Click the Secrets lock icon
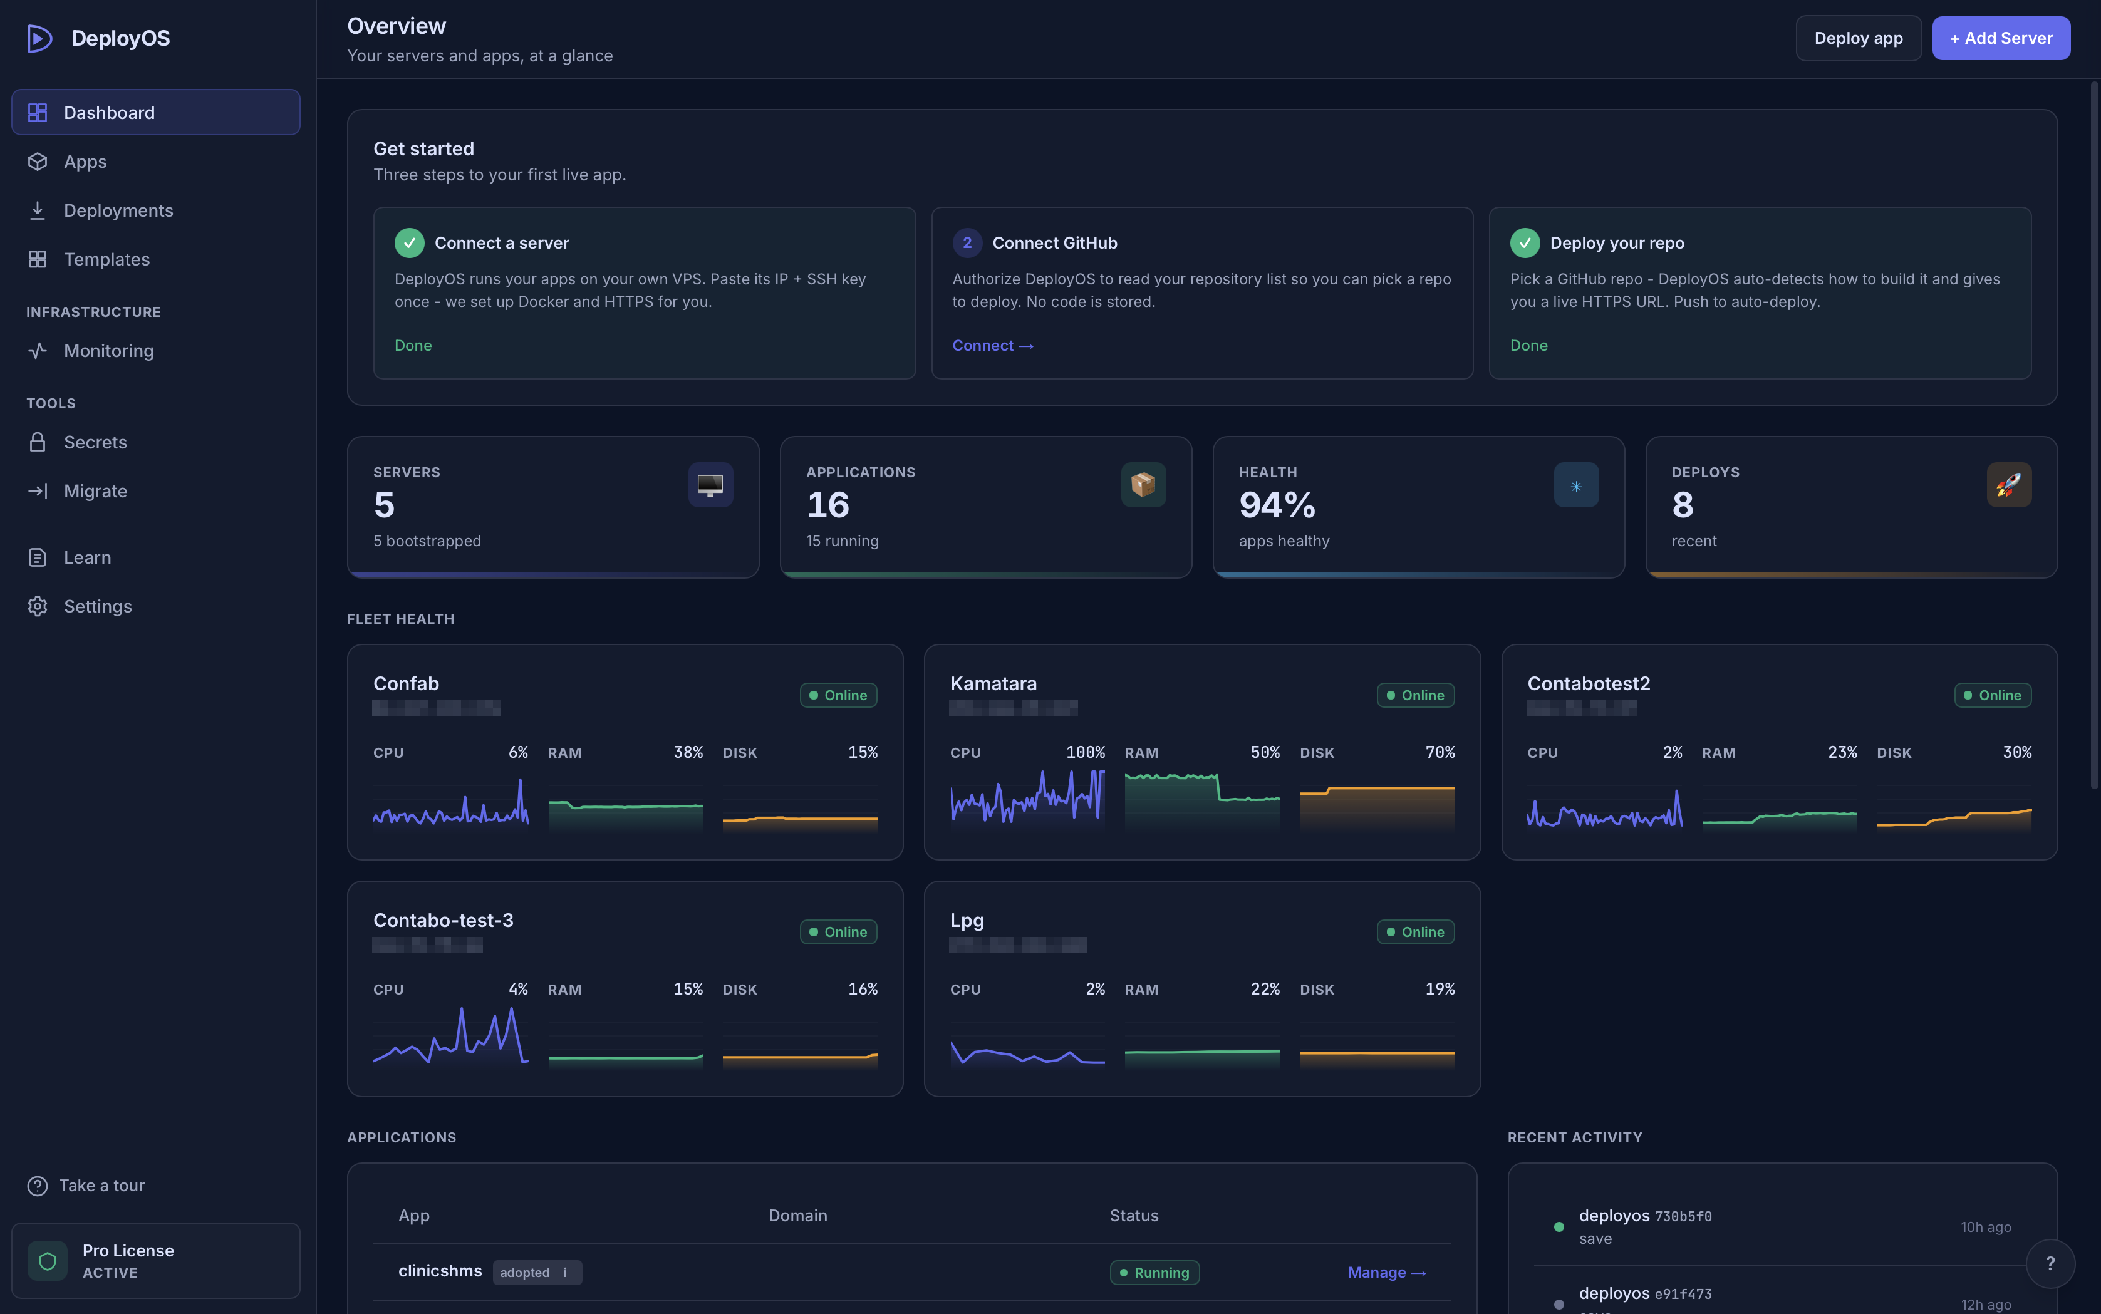Image resolution: width=2101 pixels, height=1314 pixels. (x=38, y=442)
